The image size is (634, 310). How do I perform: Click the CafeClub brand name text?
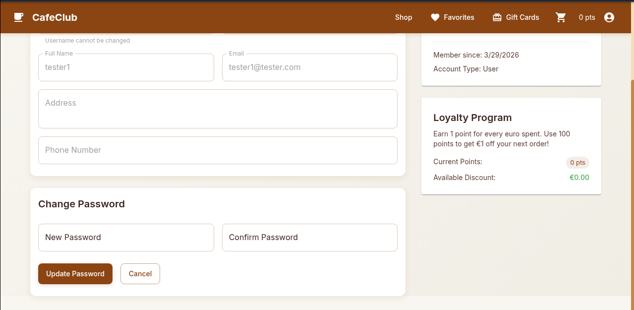click(55, 17)
